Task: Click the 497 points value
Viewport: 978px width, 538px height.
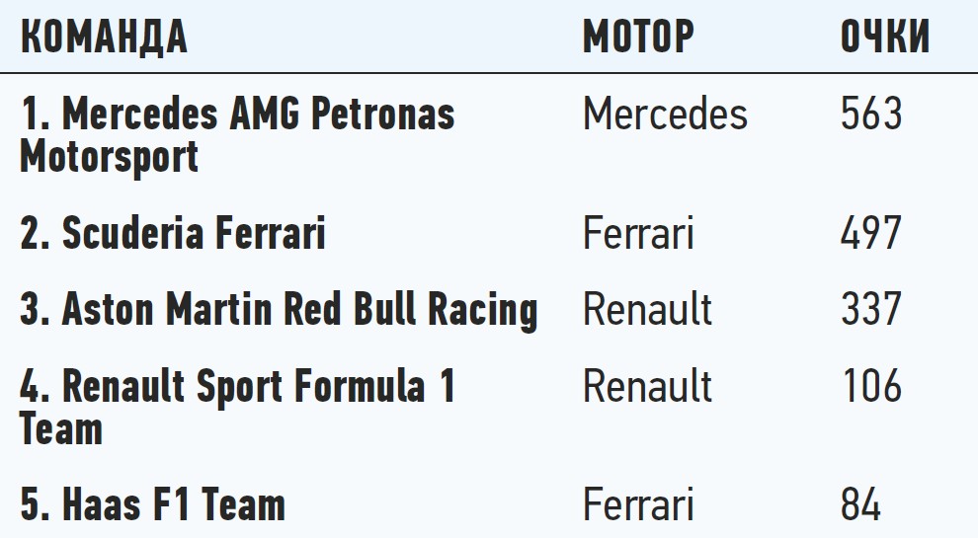Action: [x=871, y=234]
